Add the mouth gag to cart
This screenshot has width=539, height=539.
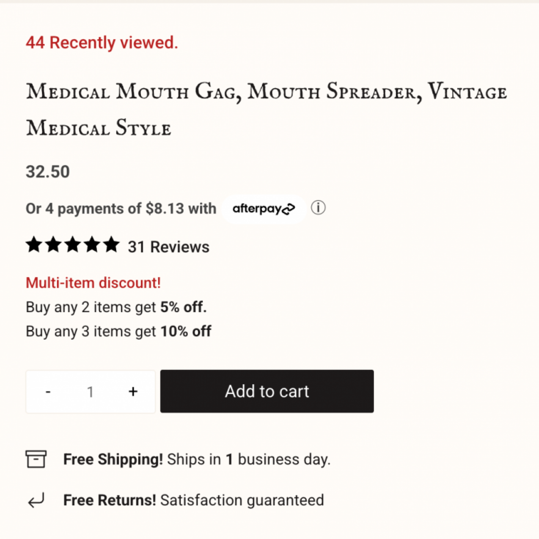pos(267,391)
